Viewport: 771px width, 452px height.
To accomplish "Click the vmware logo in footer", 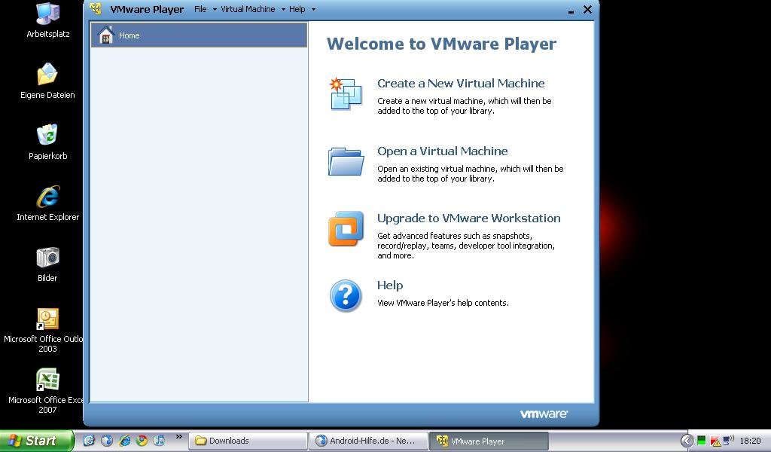I will (544, 414).
